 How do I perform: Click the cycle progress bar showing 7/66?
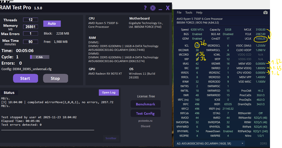(x=40, y=57)
